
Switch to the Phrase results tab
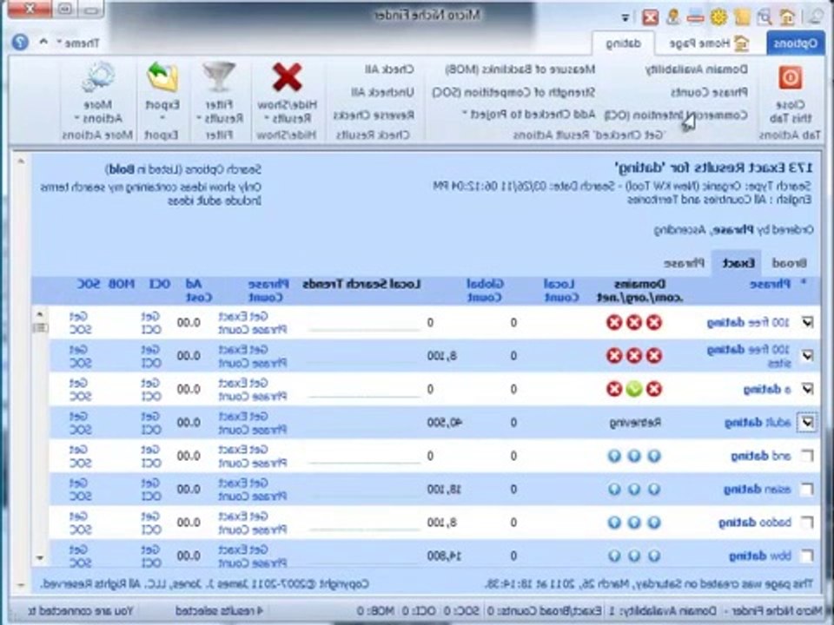click(684, 262)
